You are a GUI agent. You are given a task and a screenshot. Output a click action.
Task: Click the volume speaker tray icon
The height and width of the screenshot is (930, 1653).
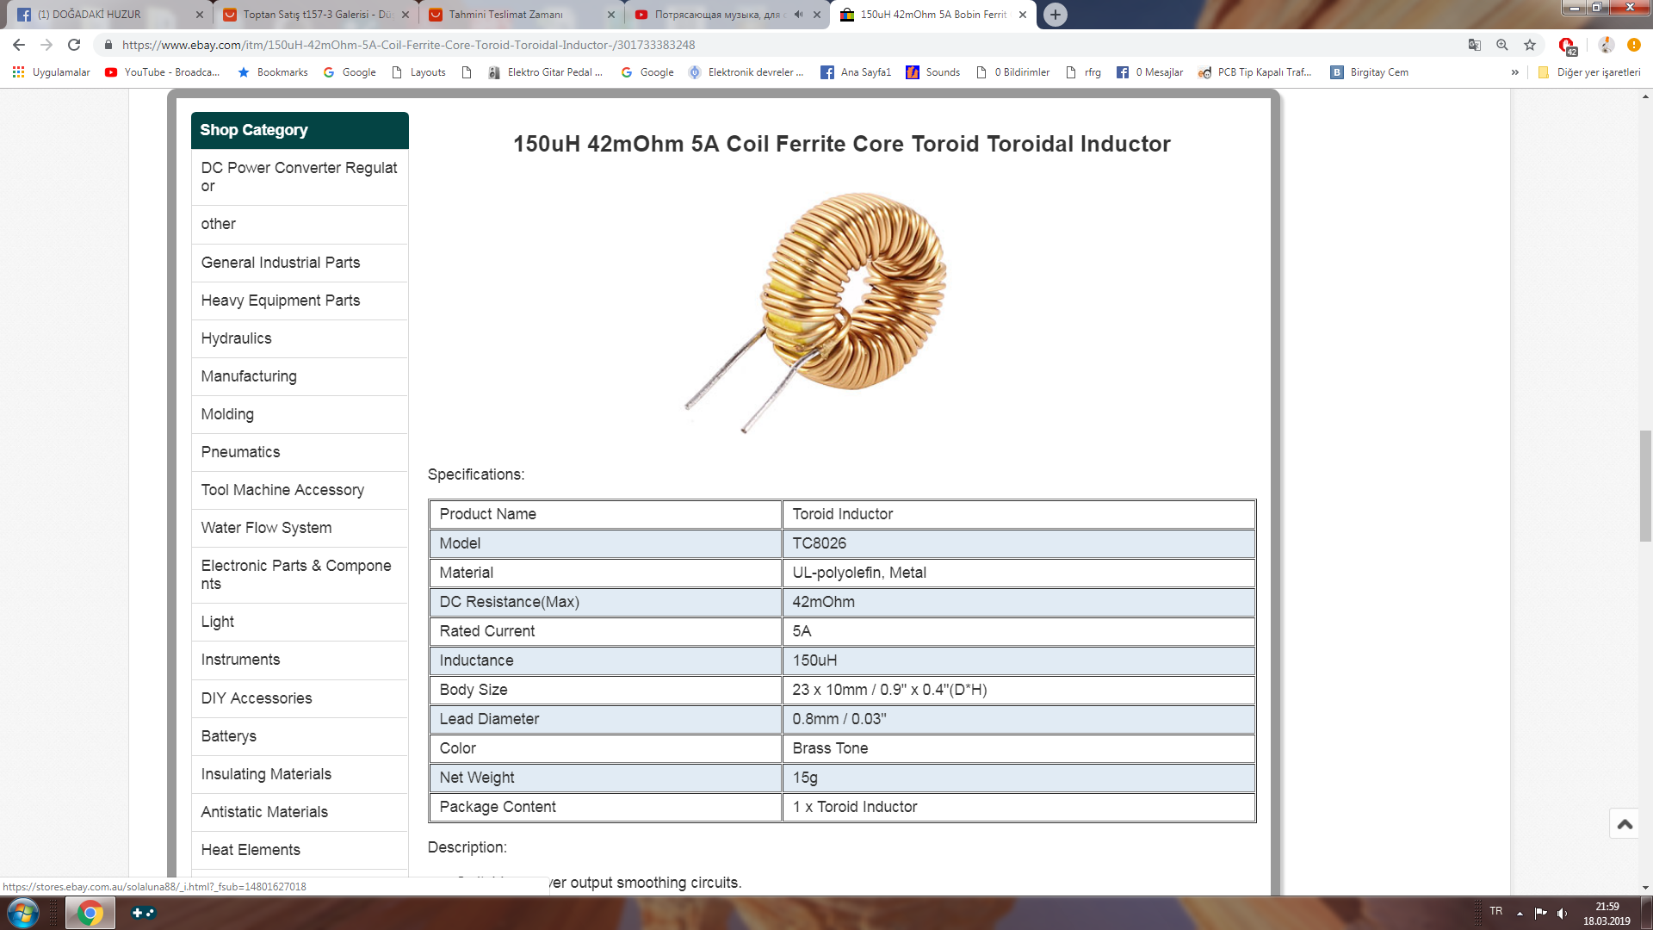coord(1562,913)
